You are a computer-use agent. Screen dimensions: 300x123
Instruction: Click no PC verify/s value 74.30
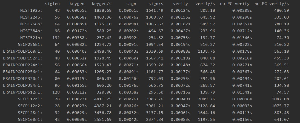(x=283, y=38)
